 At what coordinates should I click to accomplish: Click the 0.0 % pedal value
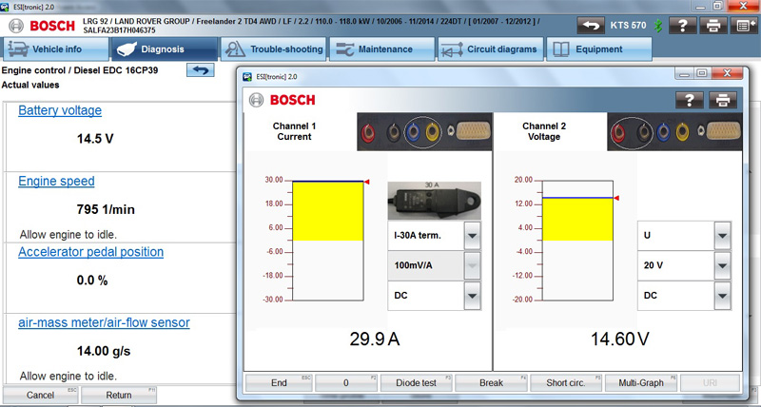point(92,281)
